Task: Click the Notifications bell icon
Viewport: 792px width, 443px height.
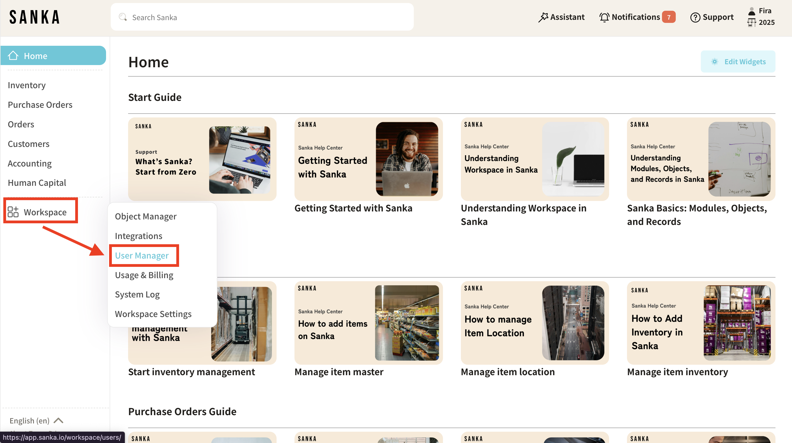Action: pos(604,17)
